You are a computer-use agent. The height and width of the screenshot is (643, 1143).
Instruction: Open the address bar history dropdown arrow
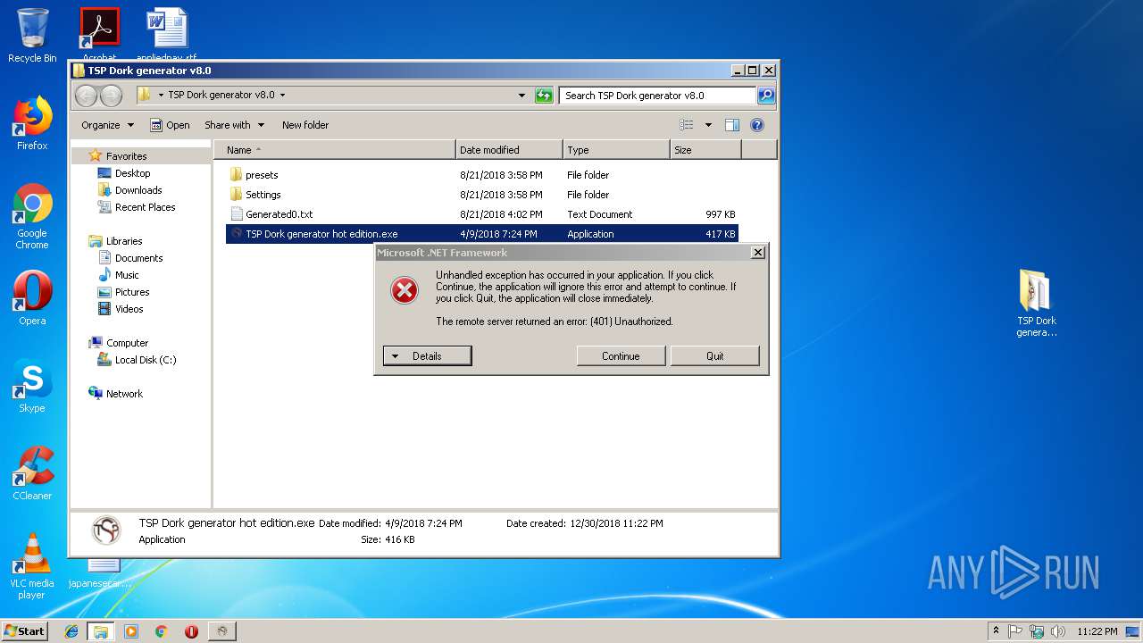click(x=521, y=96)
